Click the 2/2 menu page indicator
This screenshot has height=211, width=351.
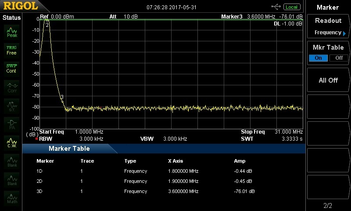[328, 205]
